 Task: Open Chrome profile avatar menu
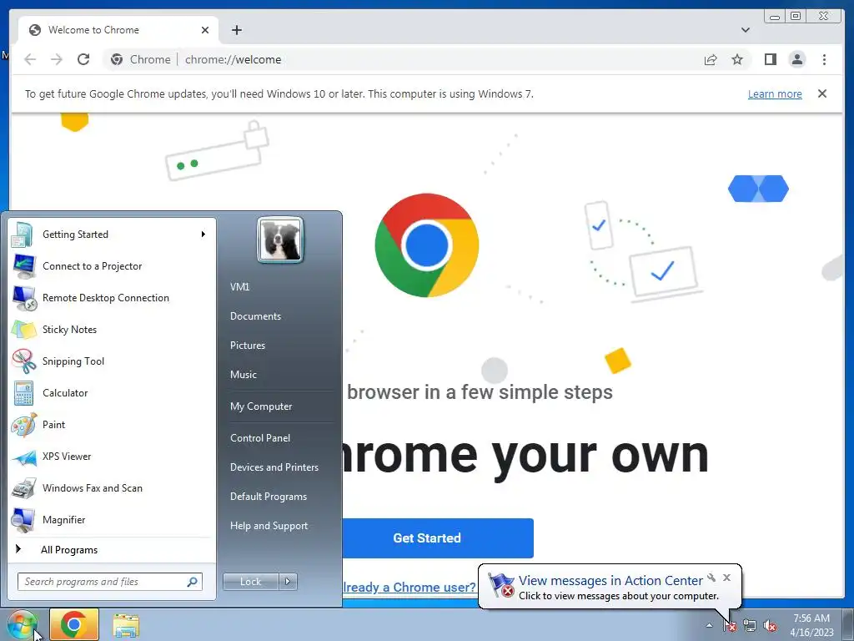coord(796,59)
